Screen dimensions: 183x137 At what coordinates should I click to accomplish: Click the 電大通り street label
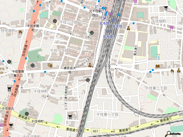135,52
